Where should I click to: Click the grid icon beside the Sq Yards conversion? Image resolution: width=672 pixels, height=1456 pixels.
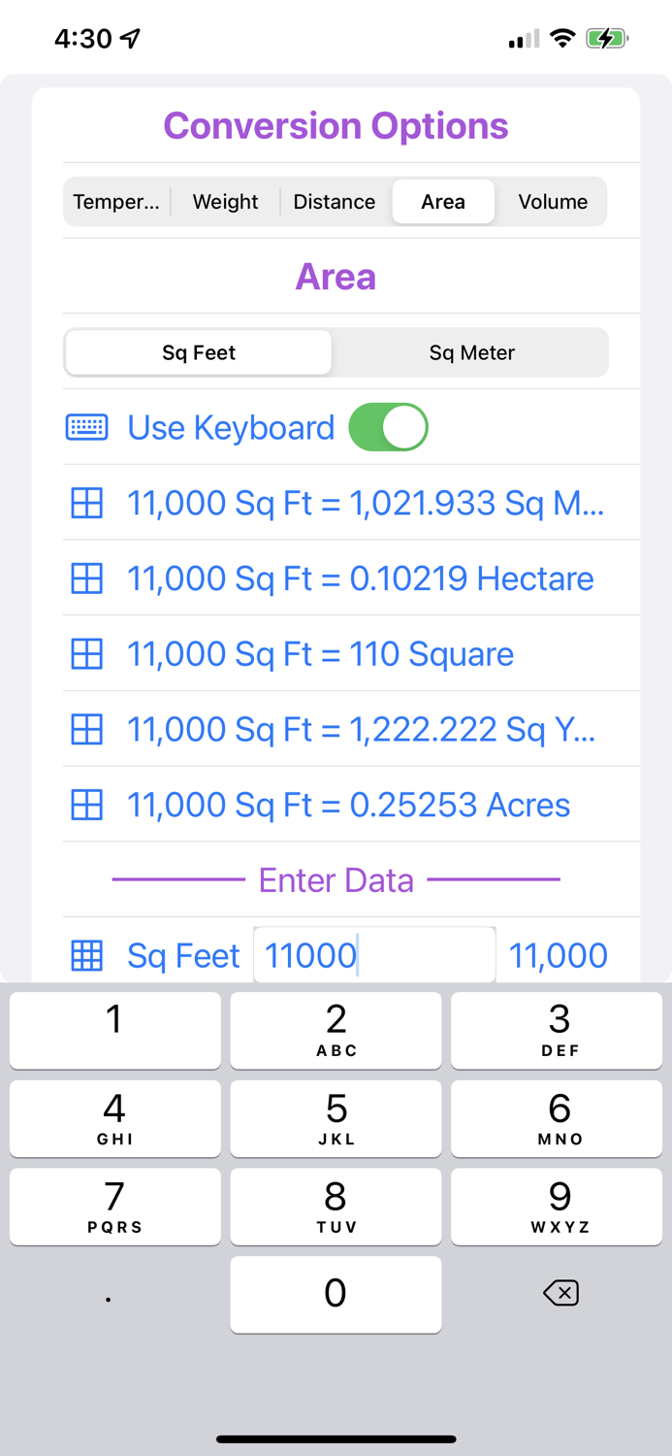[86, 729]
